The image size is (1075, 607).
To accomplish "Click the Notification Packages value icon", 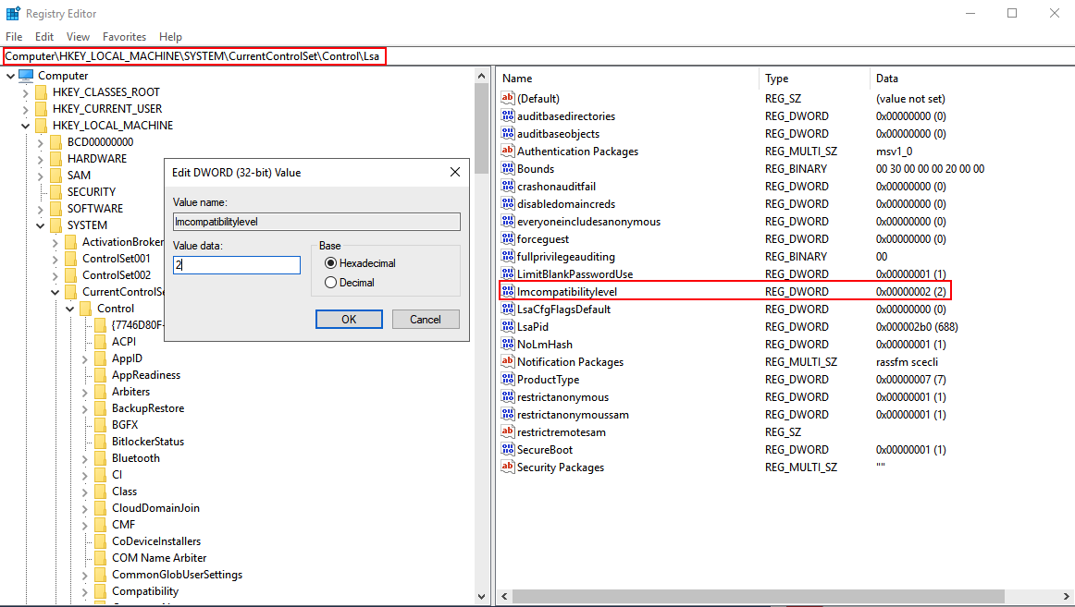I will (507, 361).
